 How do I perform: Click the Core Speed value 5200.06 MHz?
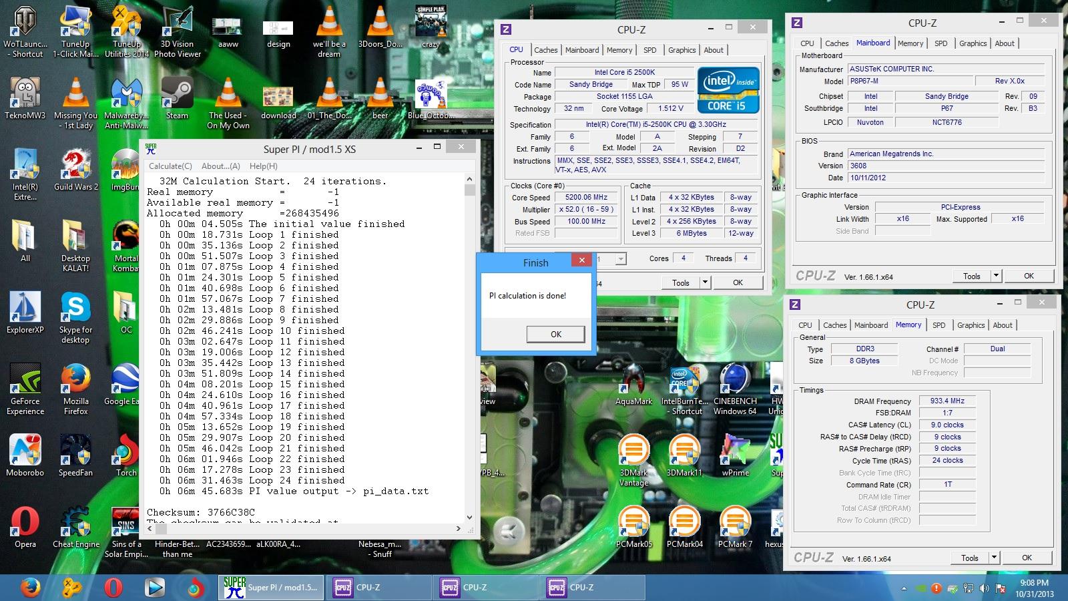(587, 198)
